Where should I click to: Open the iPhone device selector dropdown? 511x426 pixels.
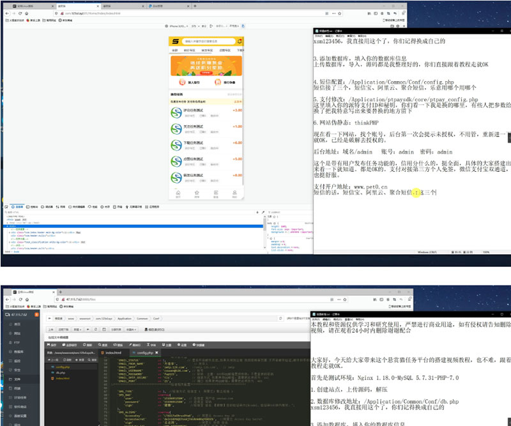click(178, 26)
